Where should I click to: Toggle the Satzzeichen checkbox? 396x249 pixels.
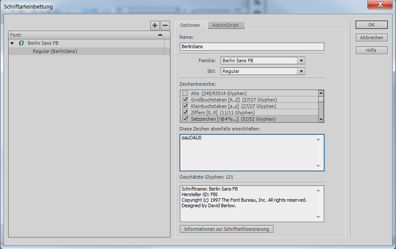[x=185, y=119]
